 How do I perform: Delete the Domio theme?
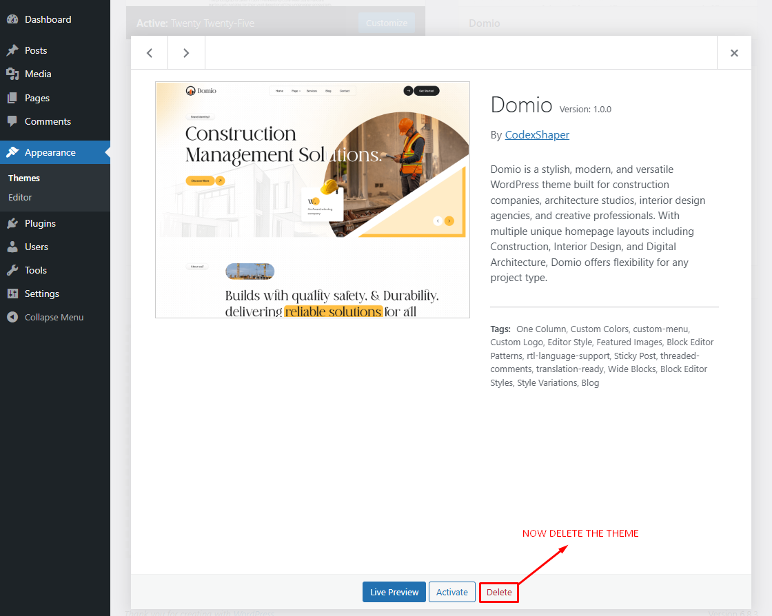pyautogui.click(x=499, y=592)
